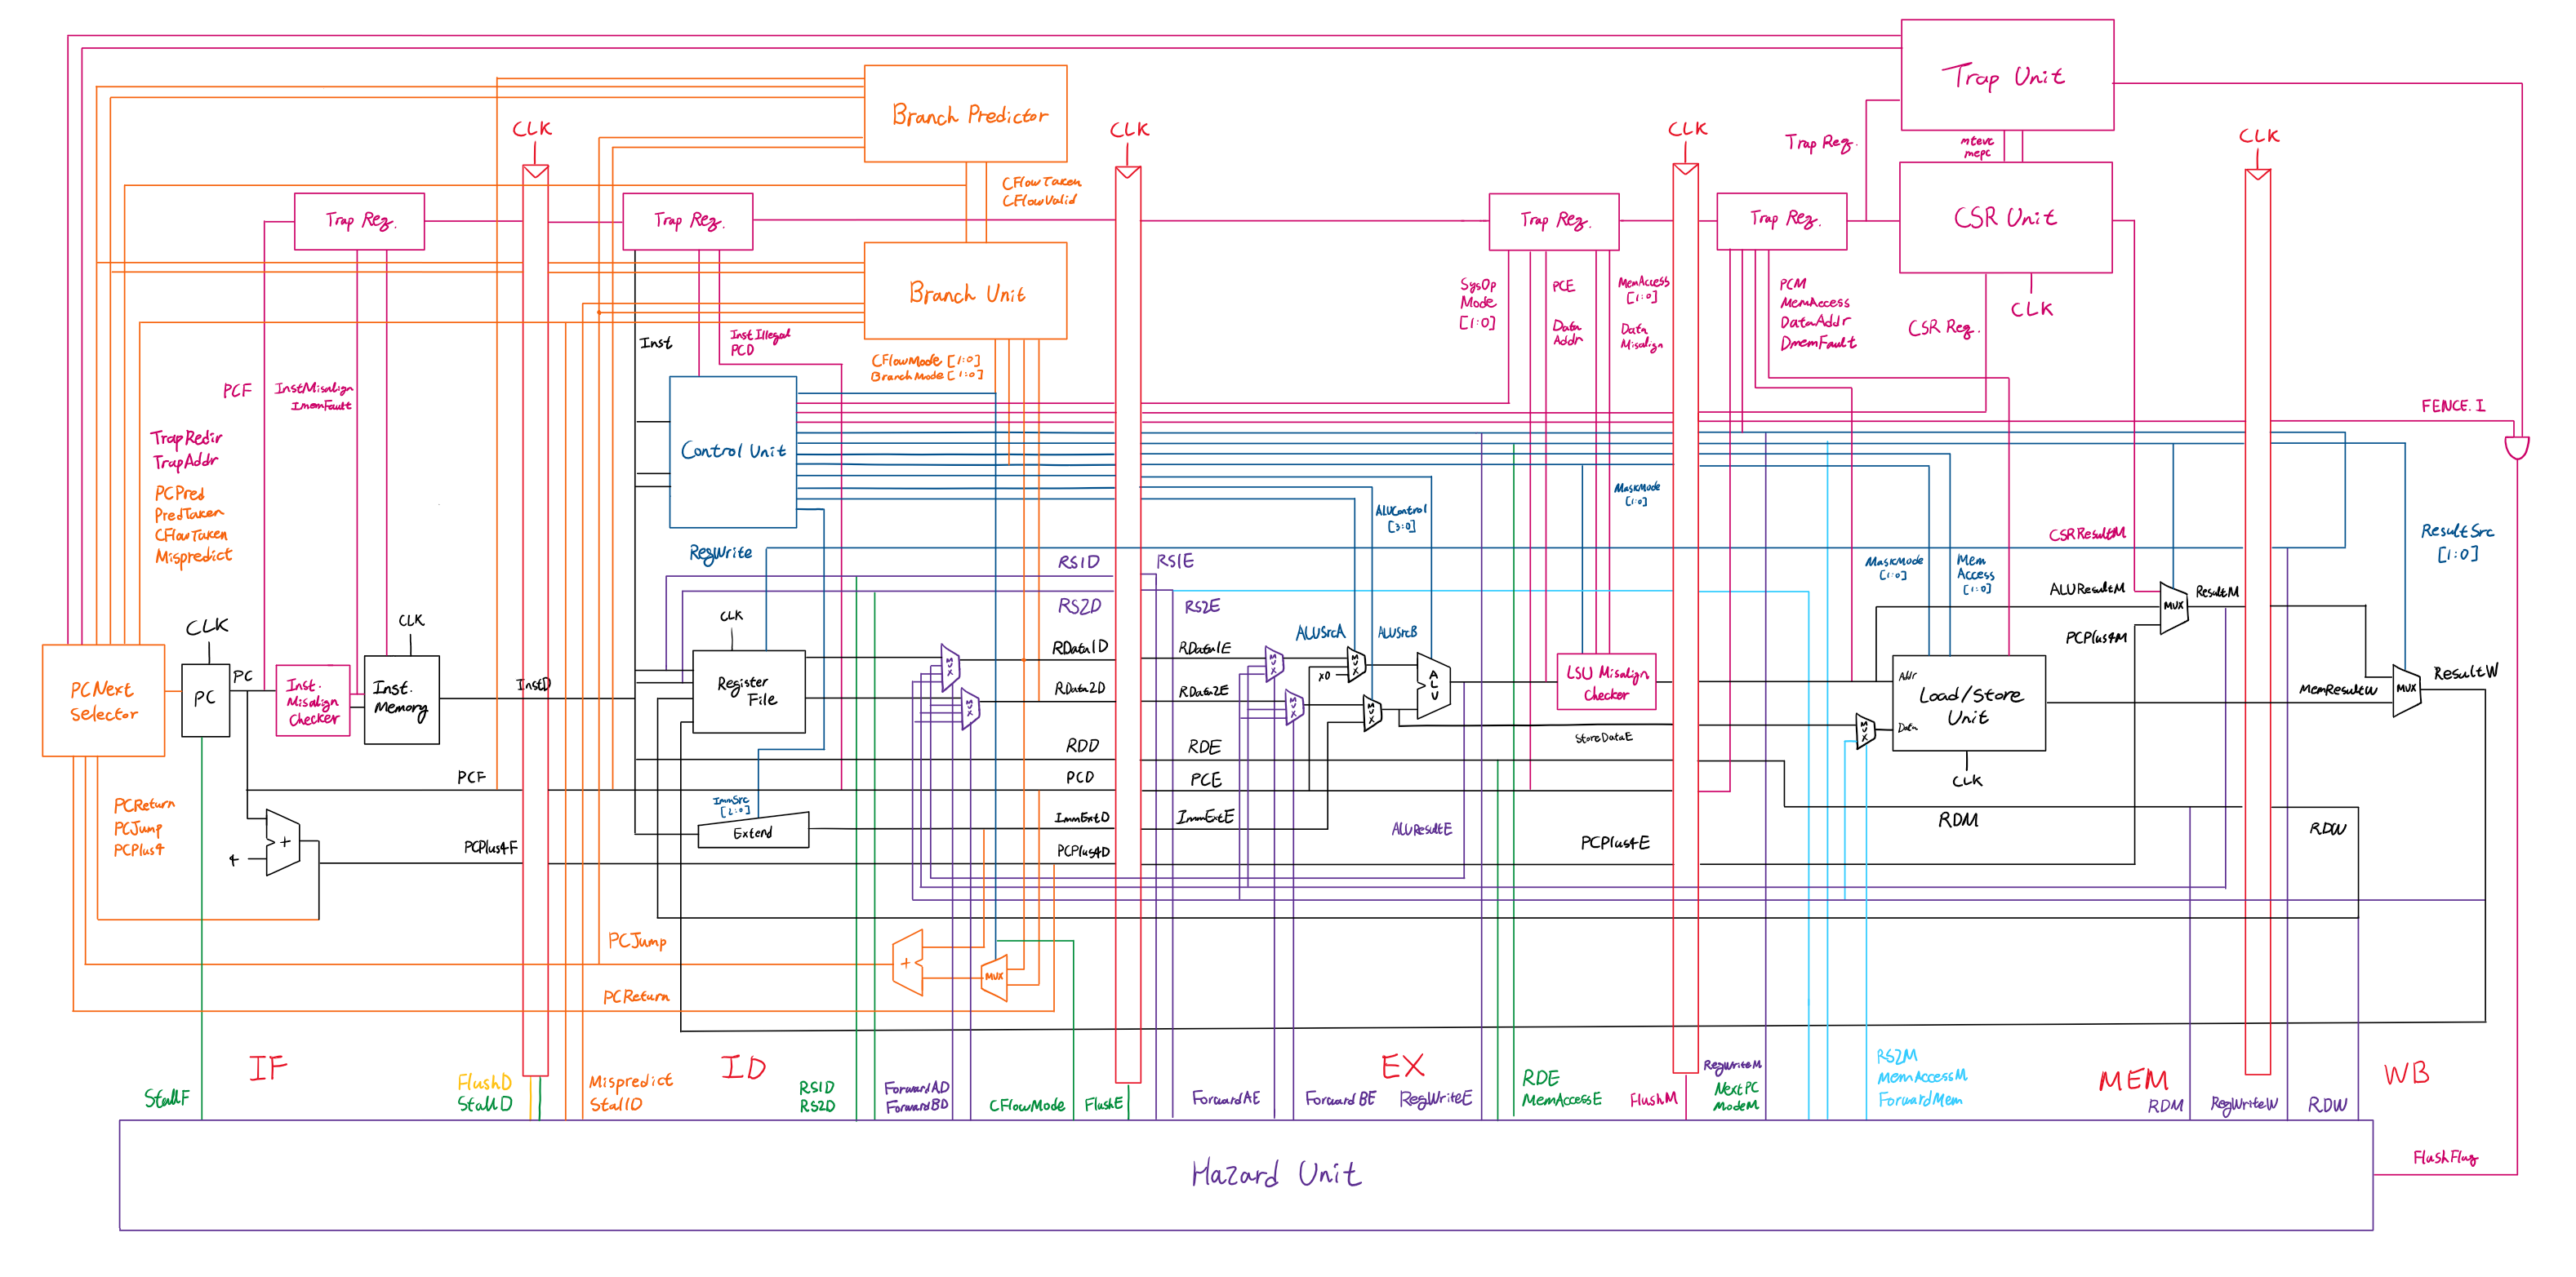The width and height of the screenshot is (2576, 1277).
Task: Click the Register File block
Action: (748, 691)
